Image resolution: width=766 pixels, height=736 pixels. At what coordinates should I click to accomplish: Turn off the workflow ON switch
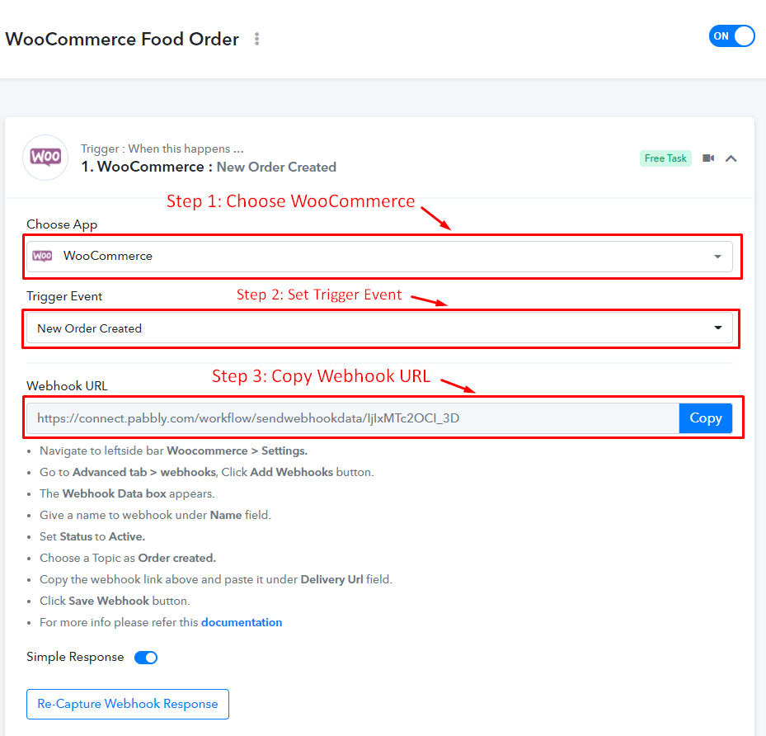(731, 36)
